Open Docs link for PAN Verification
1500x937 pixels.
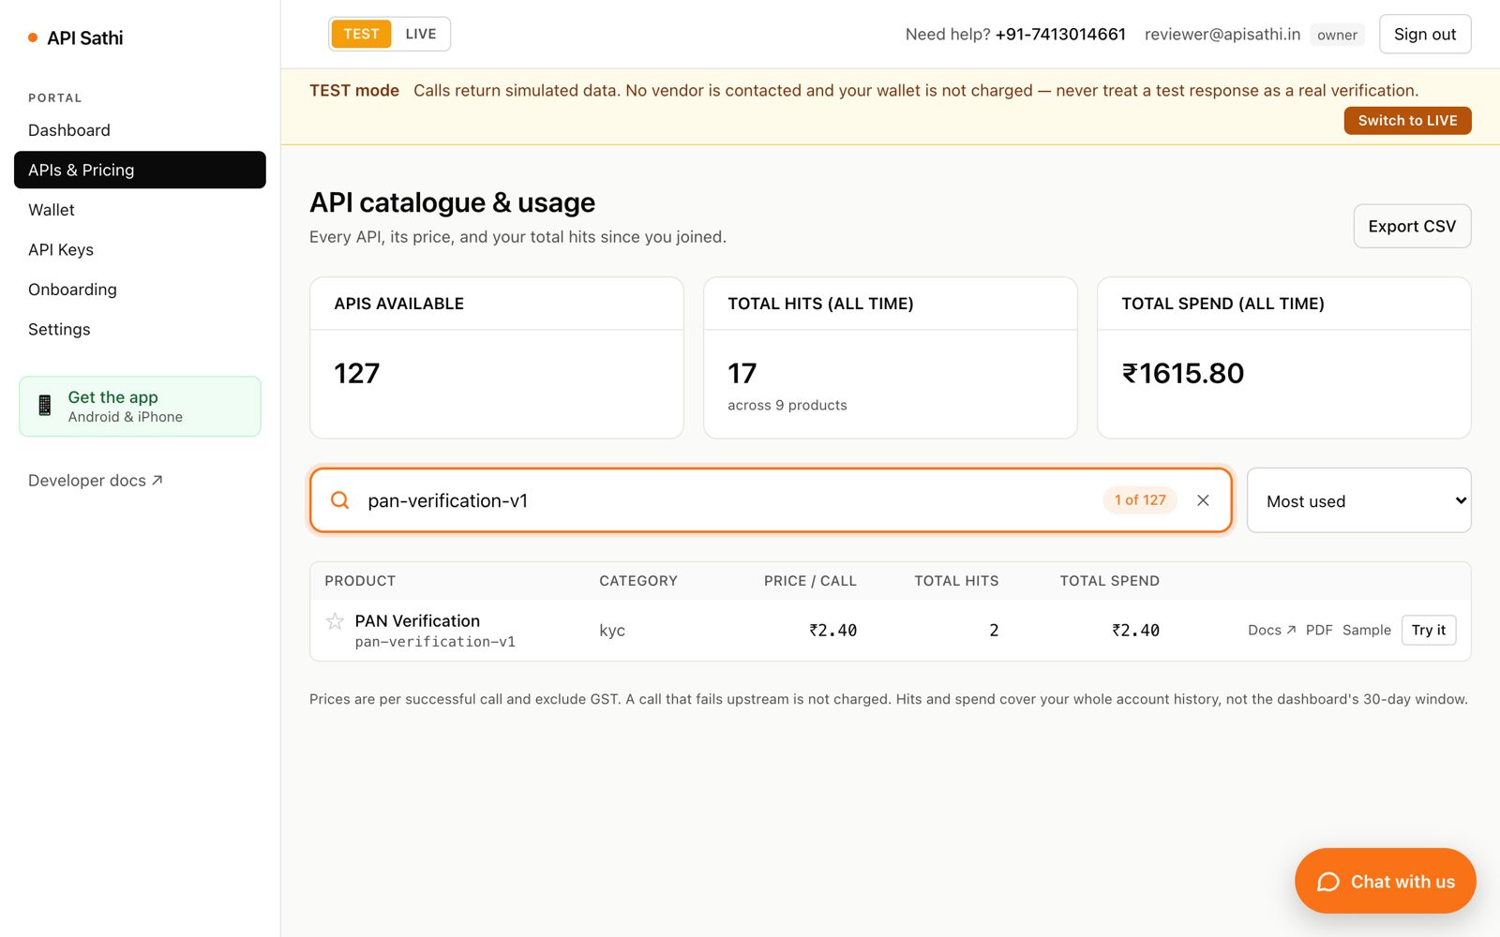(1271, 630)
